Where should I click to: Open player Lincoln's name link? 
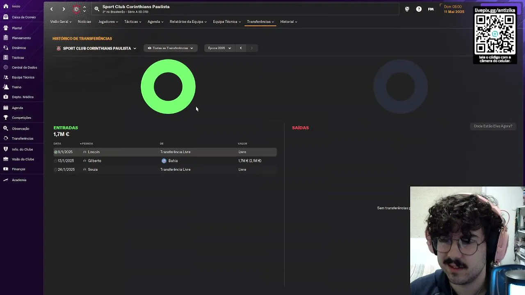point(94,152)
